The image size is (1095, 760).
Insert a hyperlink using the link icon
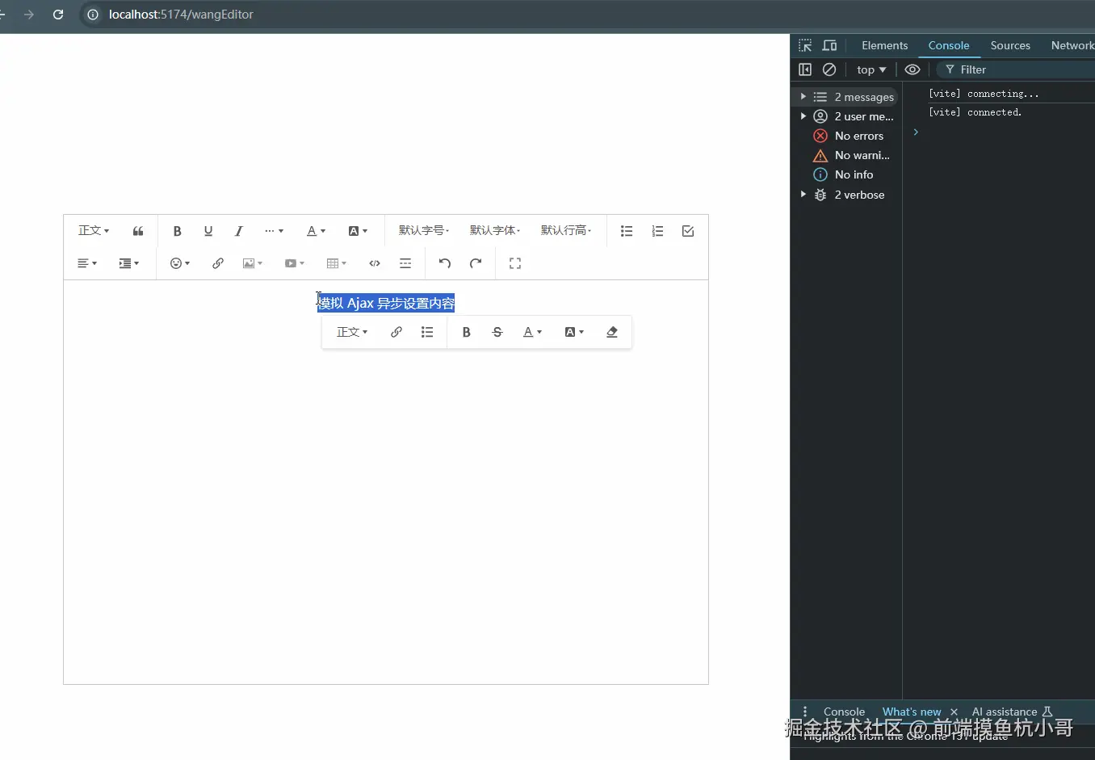pyautogui.click(x=217, y=263)
